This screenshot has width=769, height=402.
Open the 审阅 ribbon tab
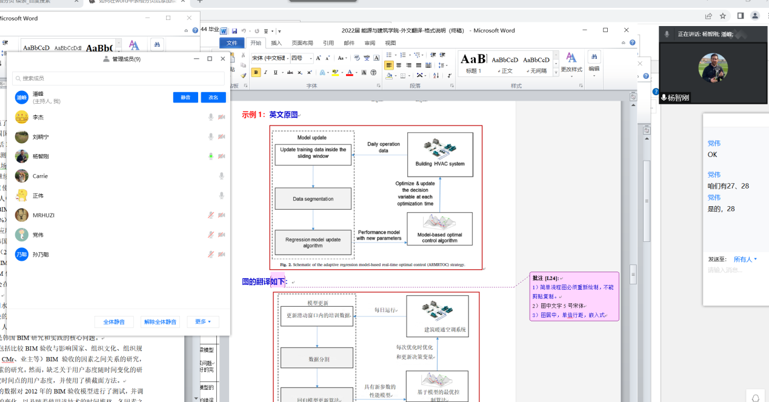pyautogui.click(x=370, y=43)
